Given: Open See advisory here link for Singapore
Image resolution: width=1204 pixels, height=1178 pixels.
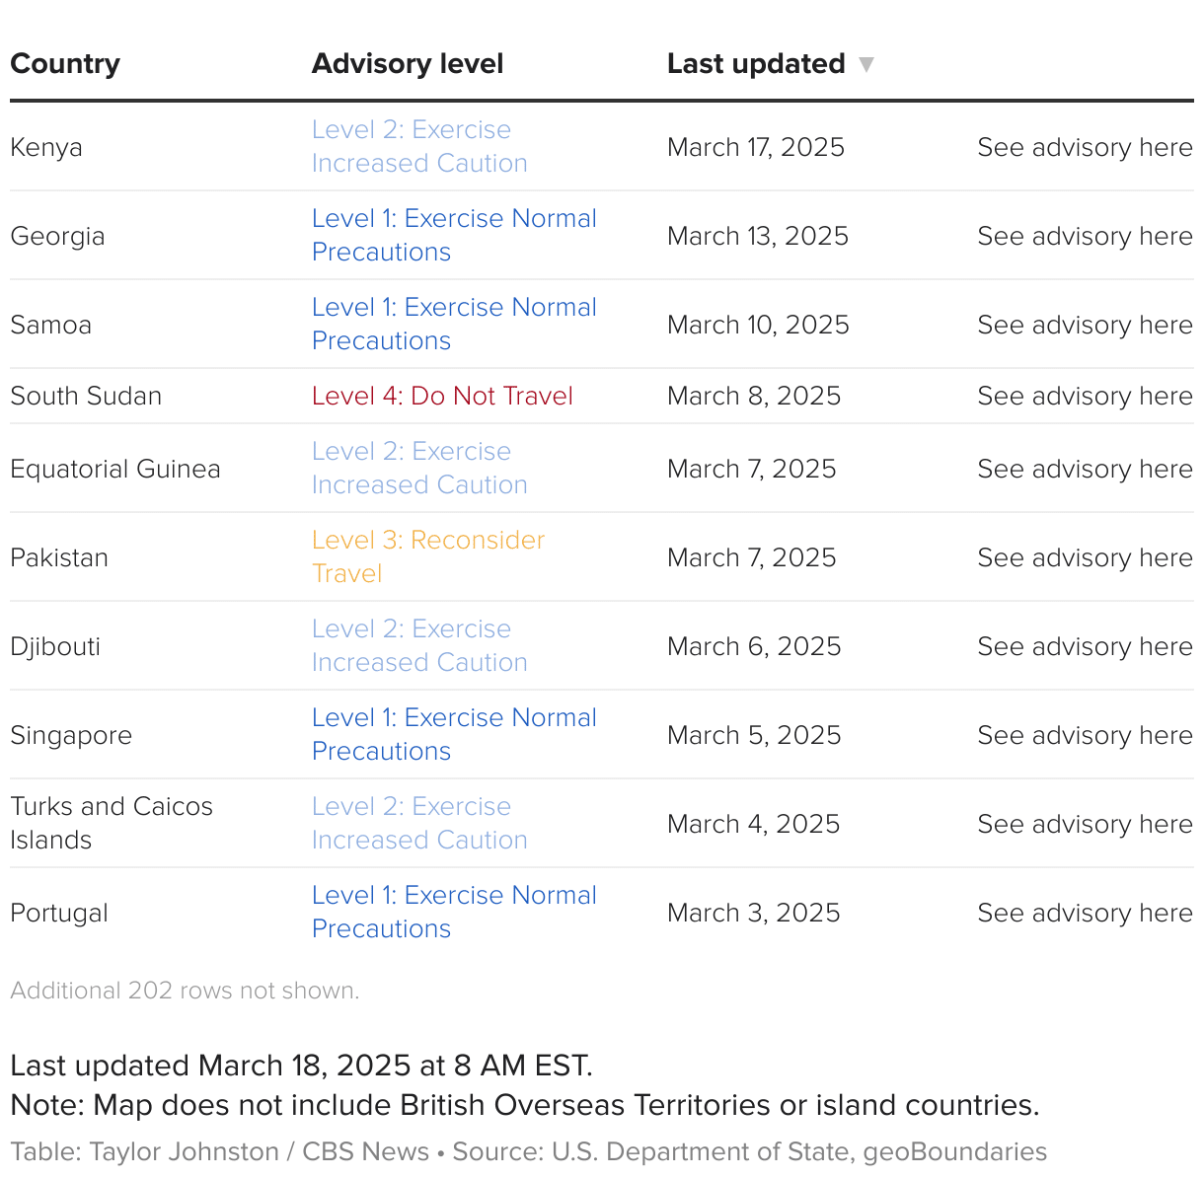Looking at the screenshot, I should tap(1085, 735).
